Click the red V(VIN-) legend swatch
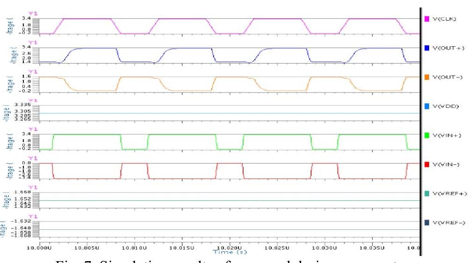The width and height of the screenshot is (468, 263). click(427, 164)
